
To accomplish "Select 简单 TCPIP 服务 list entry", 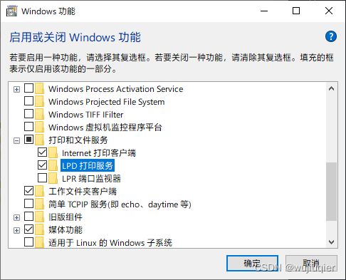I will click(x=120, y=204).
